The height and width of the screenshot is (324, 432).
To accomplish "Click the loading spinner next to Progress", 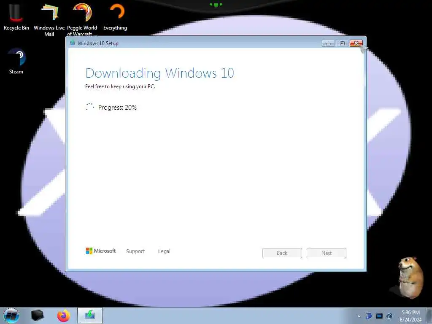I will point(90,107).
